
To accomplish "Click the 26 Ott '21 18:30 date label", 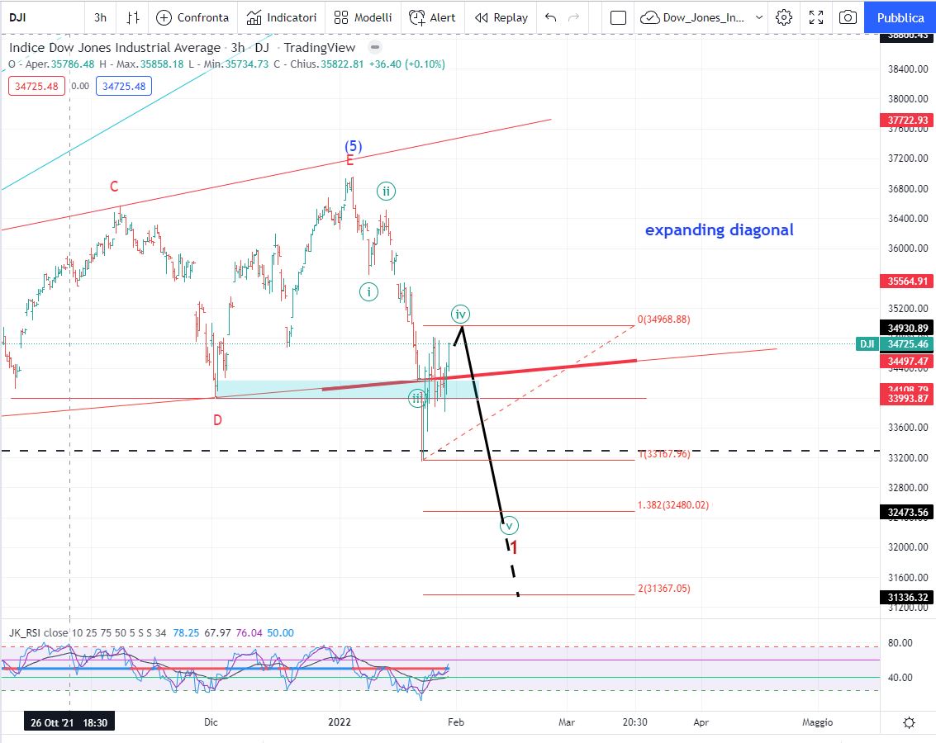I will click(69, 722).
